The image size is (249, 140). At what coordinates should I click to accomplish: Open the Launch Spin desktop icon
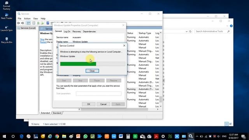coord(7,28)
